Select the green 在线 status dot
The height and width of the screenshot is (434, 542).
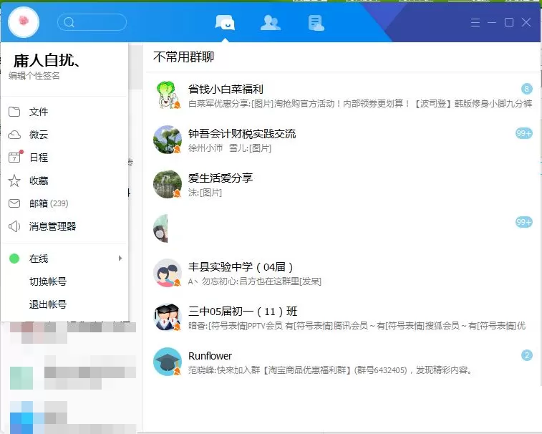click(x=14, y=259)
